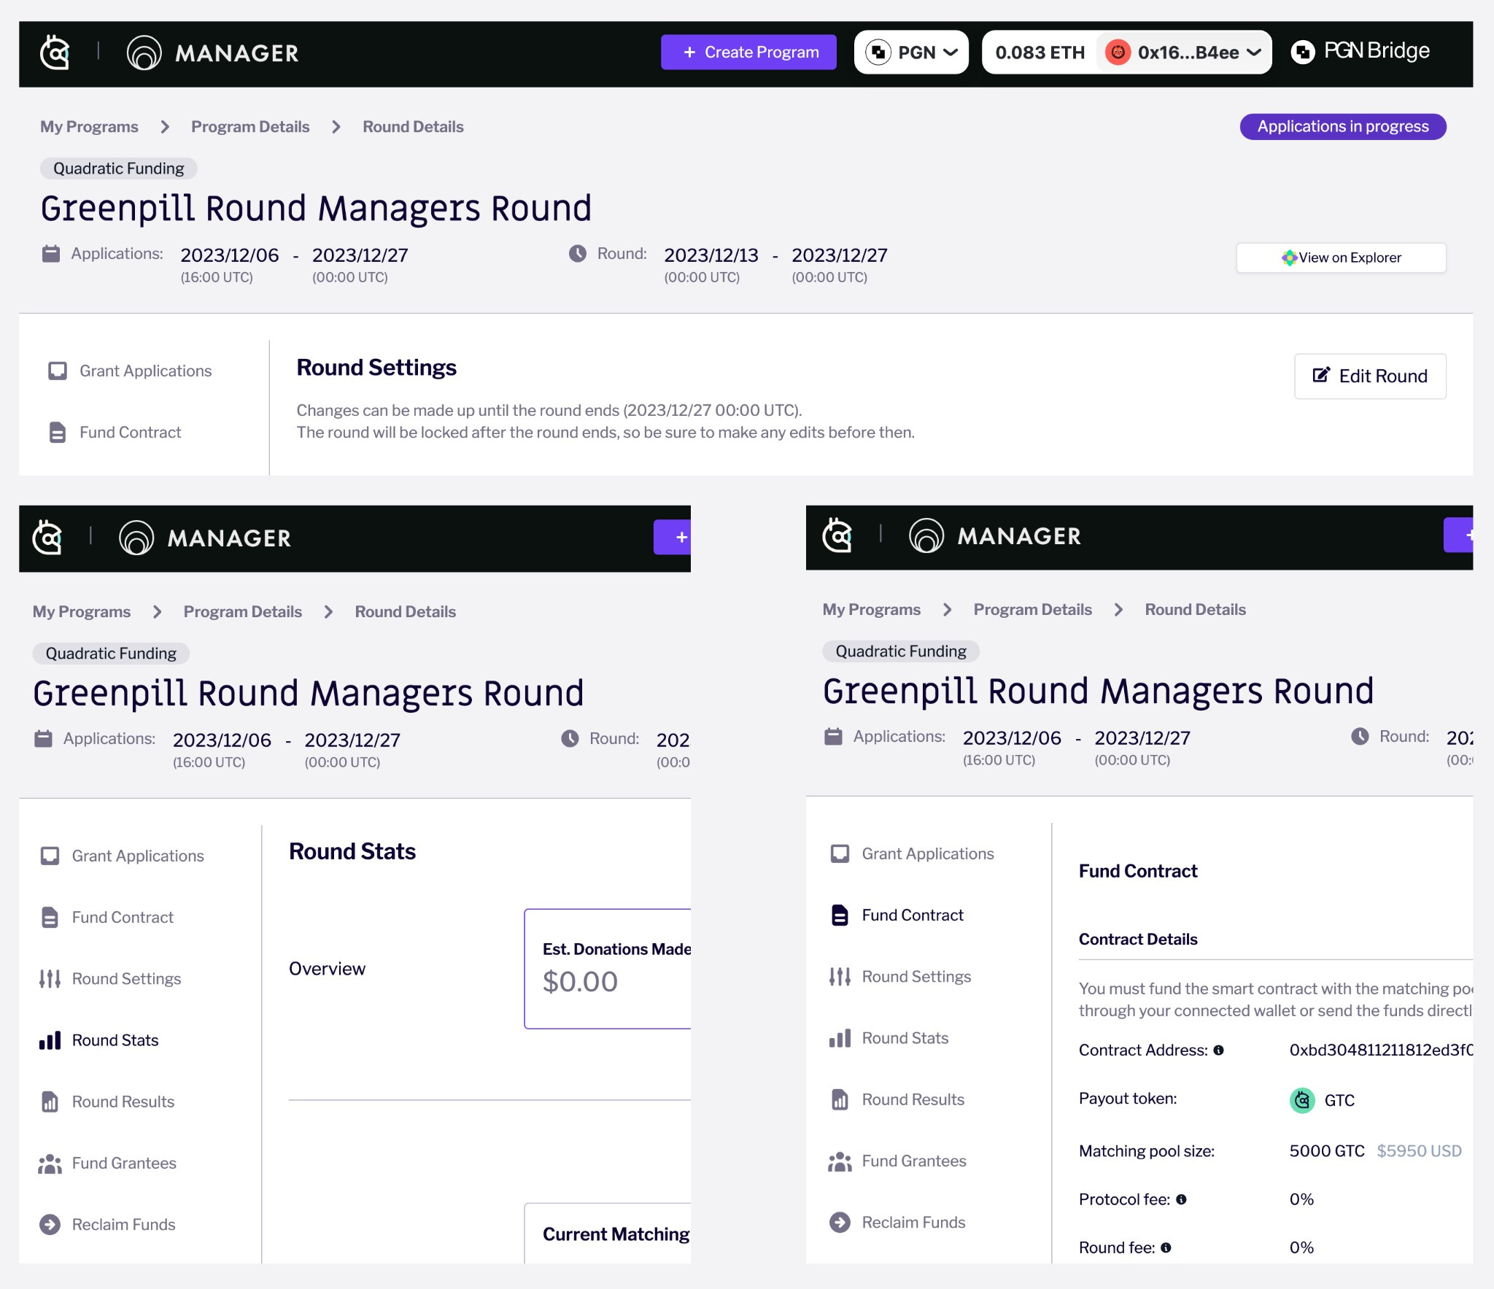This screenshot has height=1289, width=1494.
Task: Open Round Settings in Fund Contract panel sidebar
Action: [x=899, y=977]
